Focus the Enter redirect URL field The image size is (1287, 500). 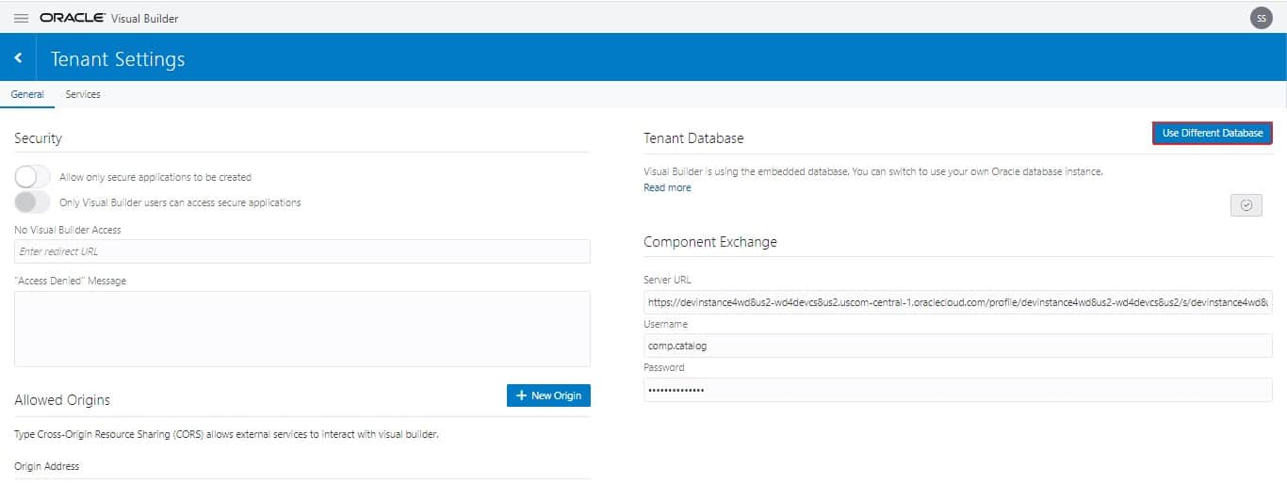point(302,251)
